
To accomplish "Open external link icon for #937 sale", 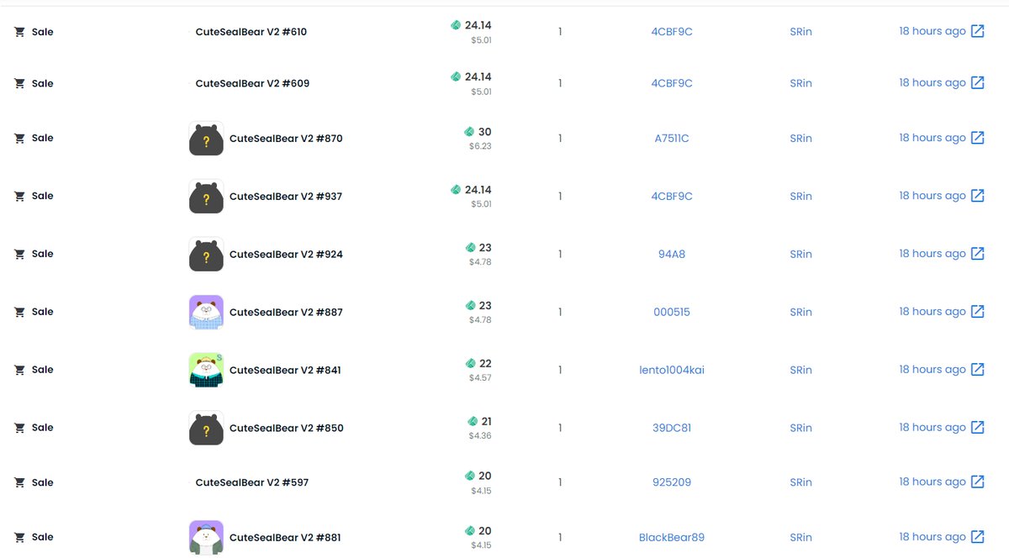I will click(x=977, y=196).
